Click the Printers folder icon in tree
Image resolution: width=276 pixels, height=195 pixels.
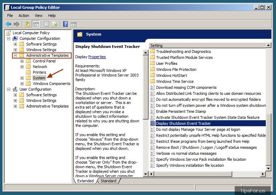(28, 72)
